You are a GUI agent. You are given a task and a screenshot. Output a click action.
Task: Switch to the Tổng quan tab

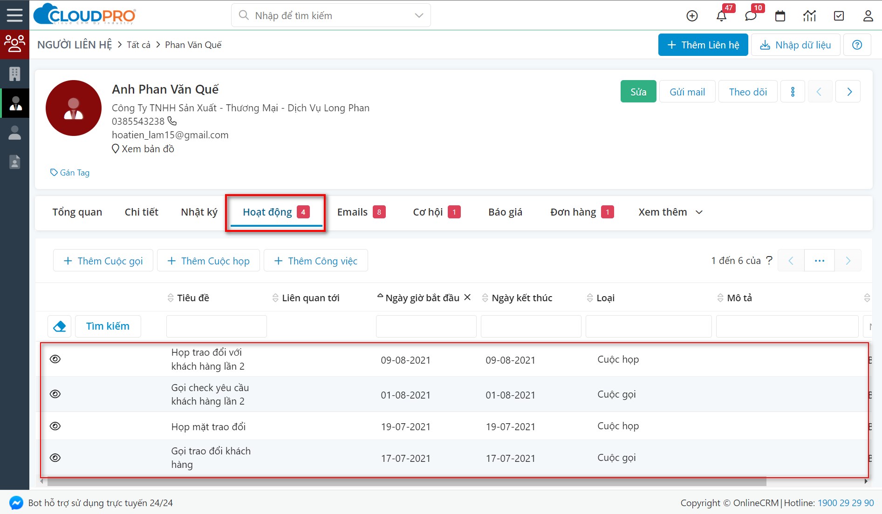coord(77,212)
